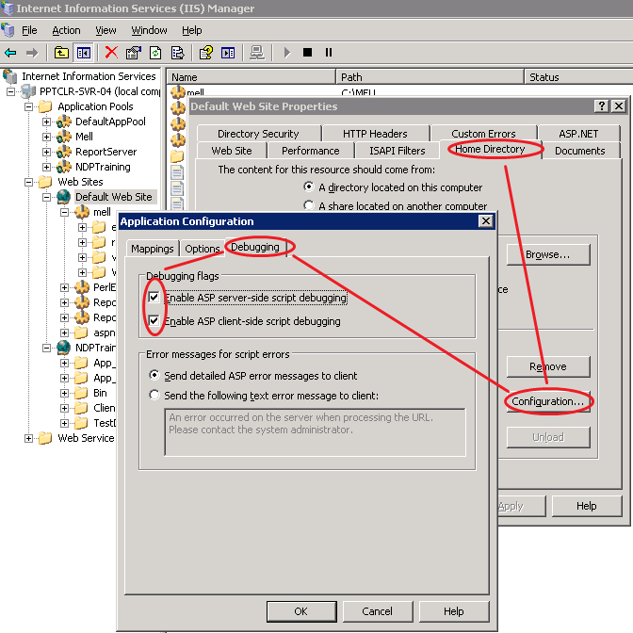Toggle Enable ASP server-side script debugging checkbox
The width and height of the screenshot is (633, 633).
click(154, 298)
